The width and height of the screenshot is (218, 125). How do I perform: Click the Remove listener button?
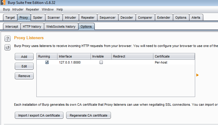24,76
